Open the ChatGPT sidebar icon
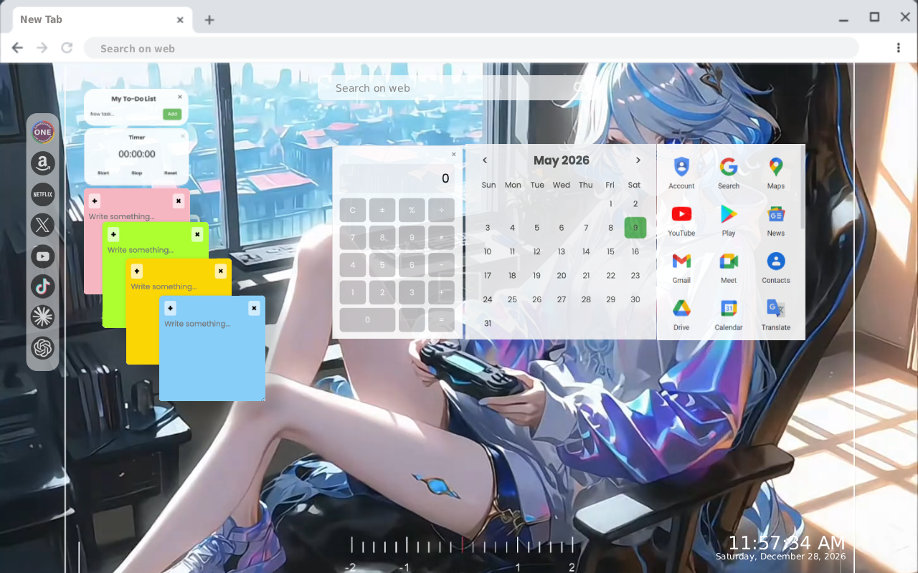 click(x=42, y=348)
